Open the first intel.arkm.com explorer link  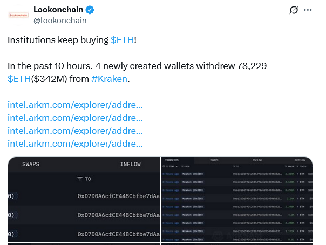tap(75, 105)
